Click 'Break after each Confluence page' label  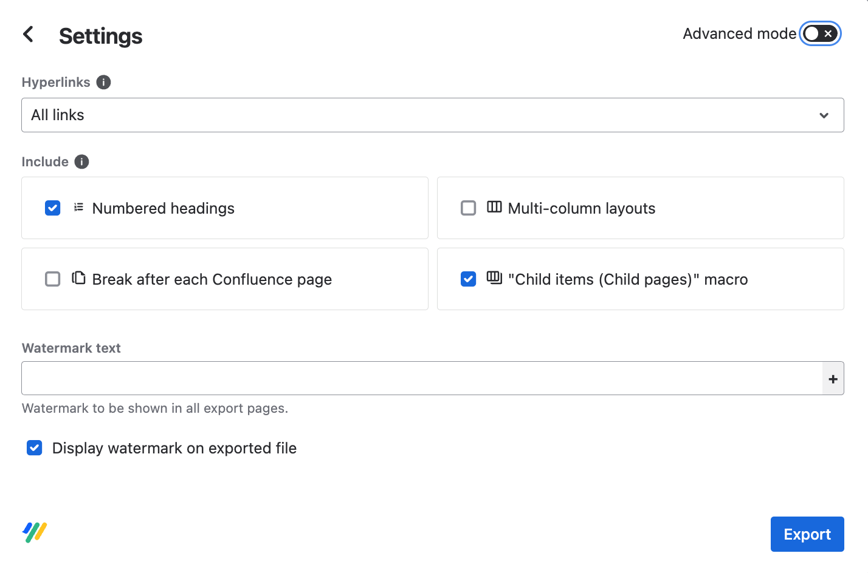212,279
